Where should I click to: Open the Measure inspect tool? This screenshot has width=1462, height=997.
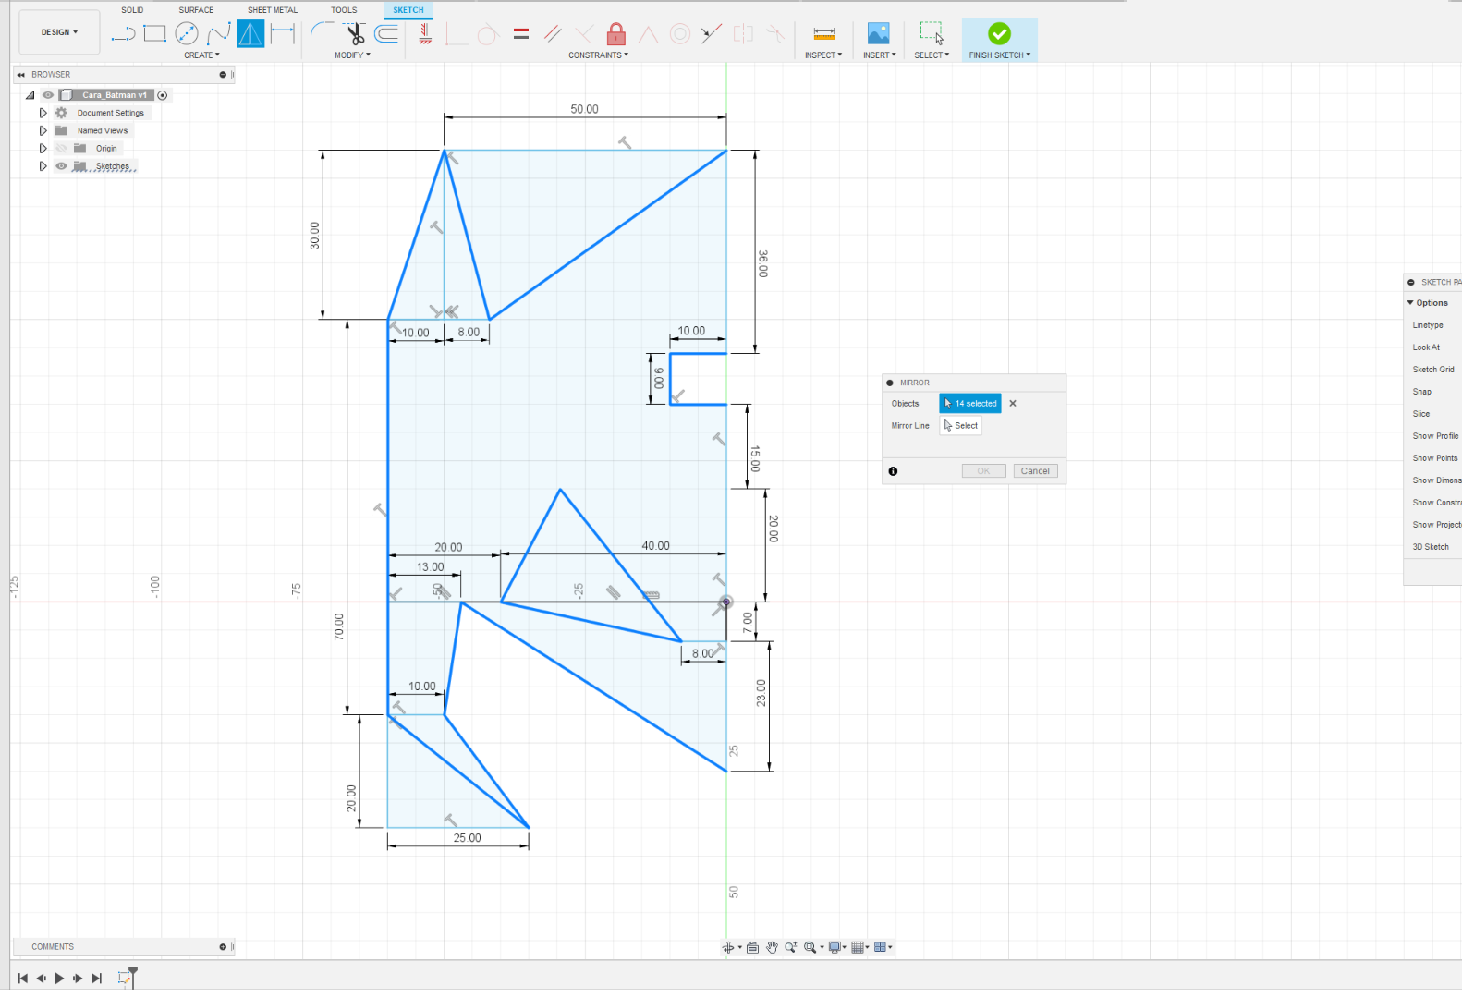click(823, 34)
